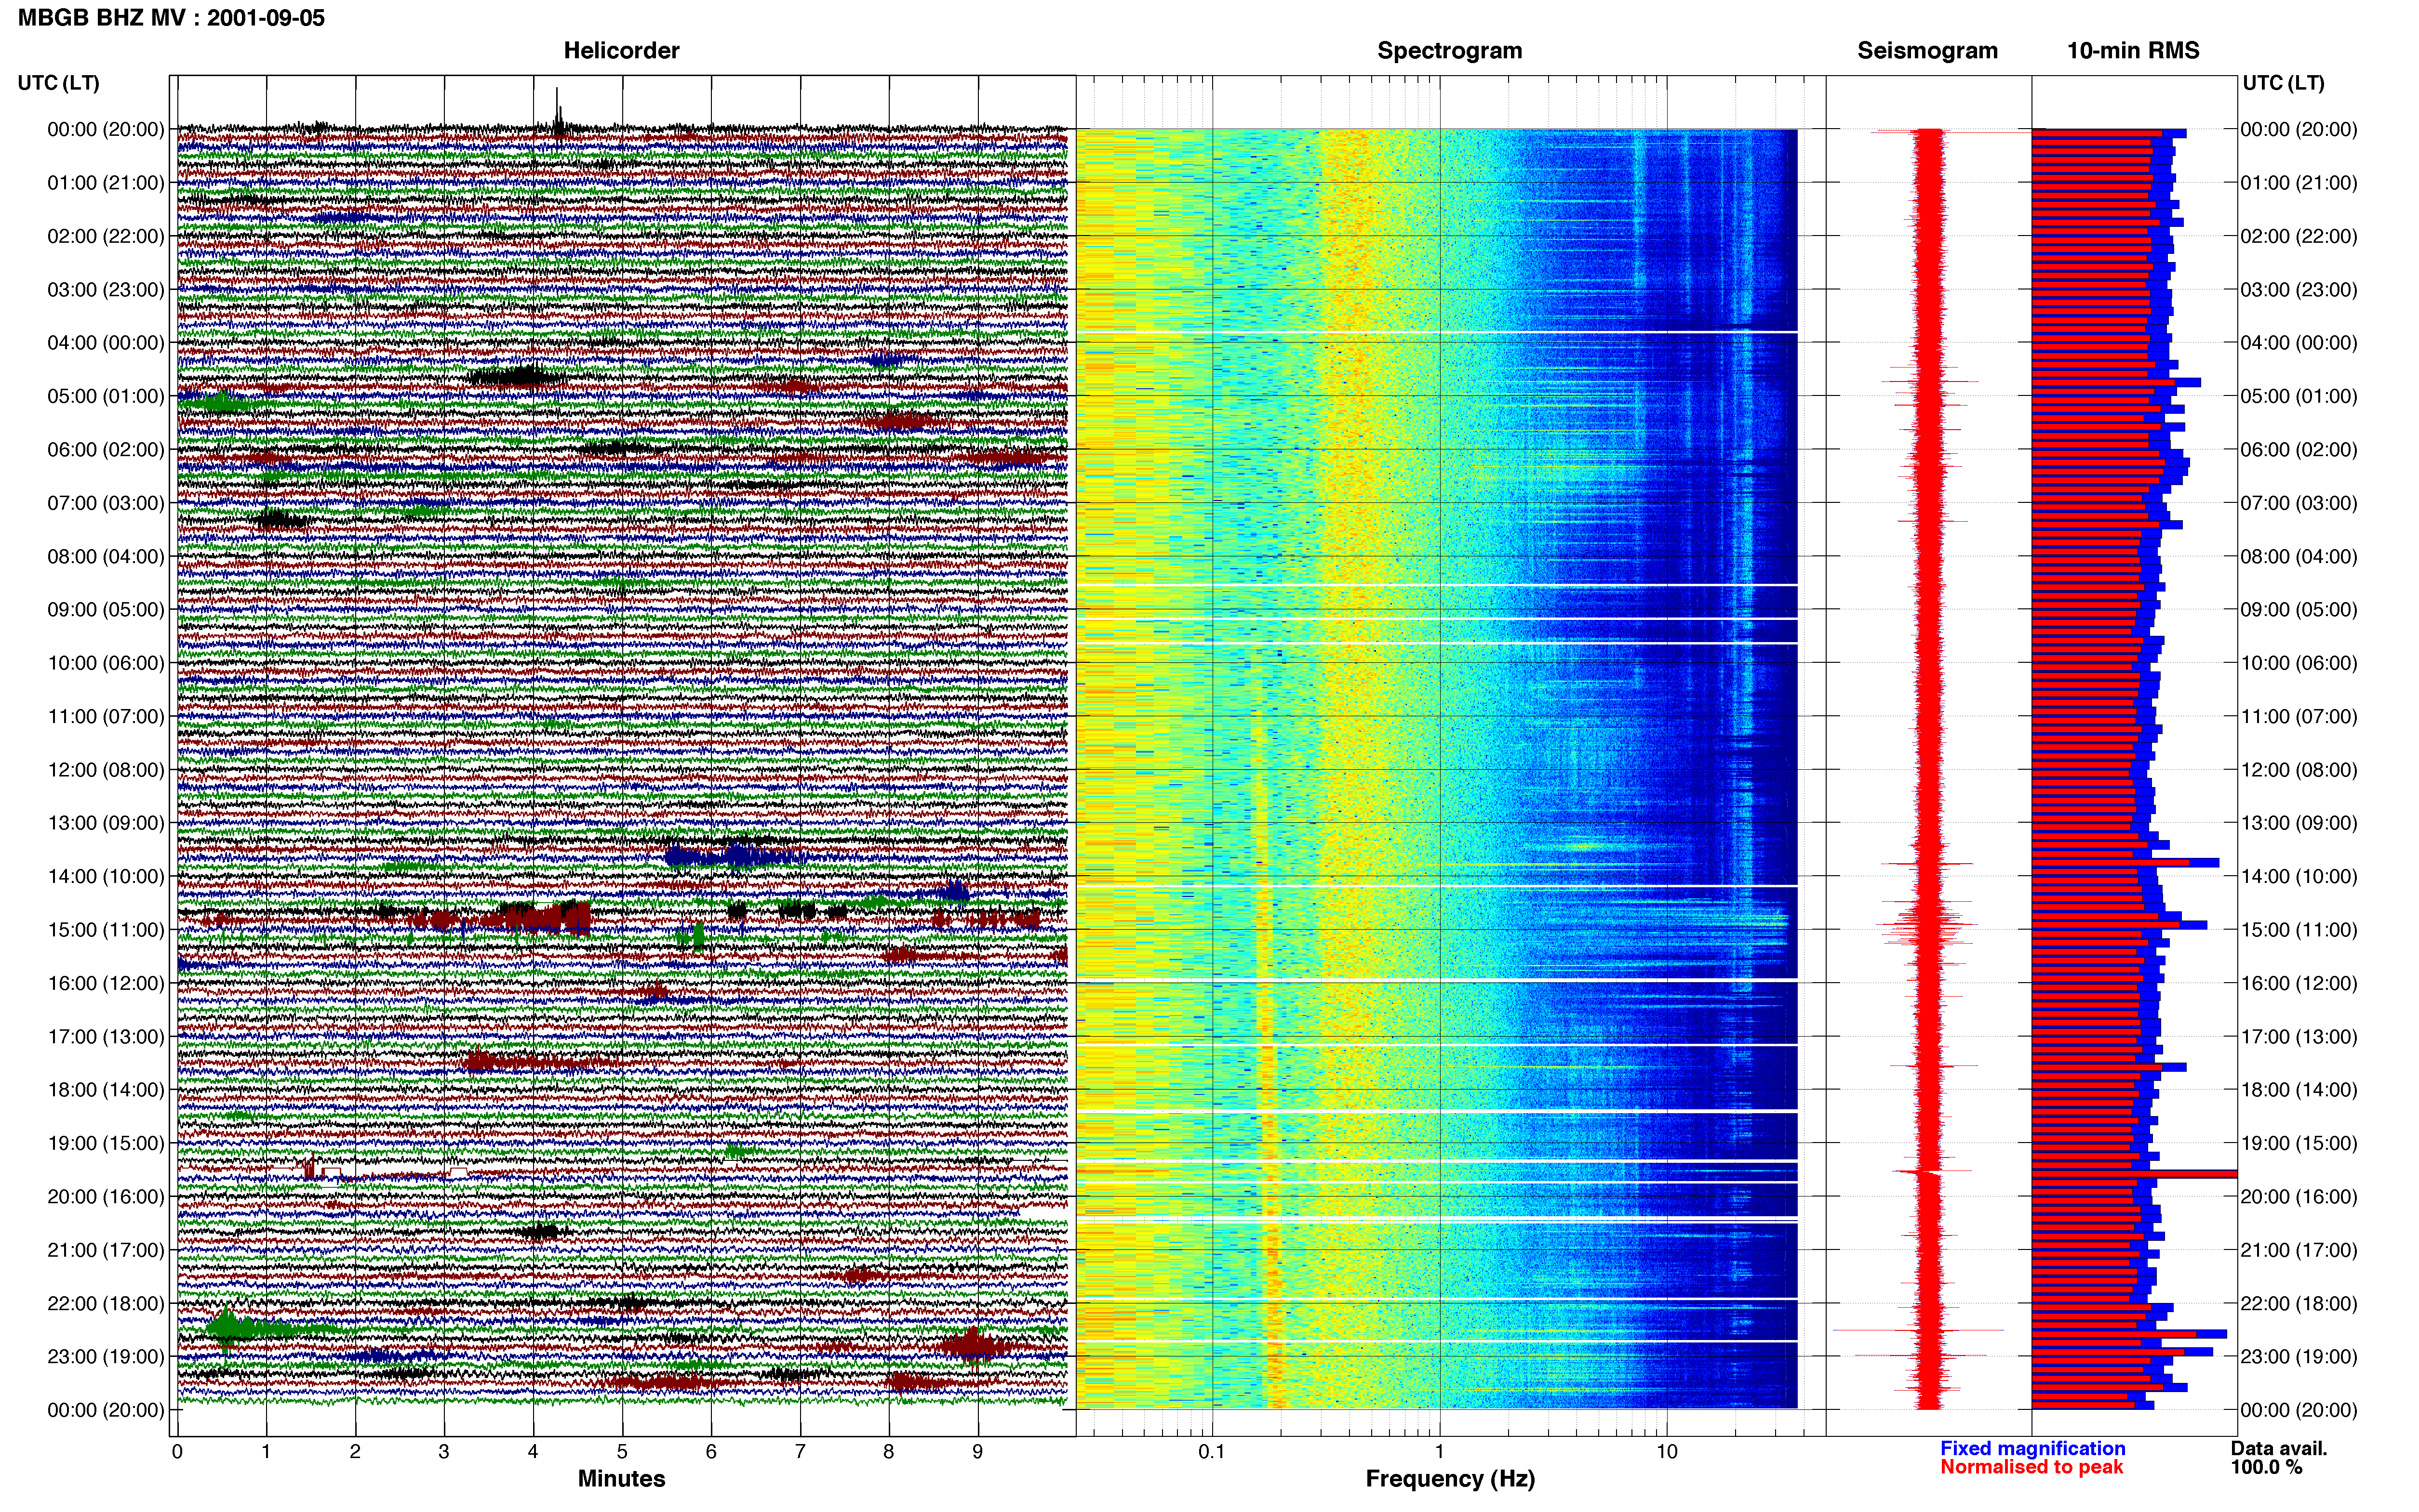The image size is (2419, 1512).
Task: Click left time label 03:00 (23:00)
Action: [x=106, y=290]
